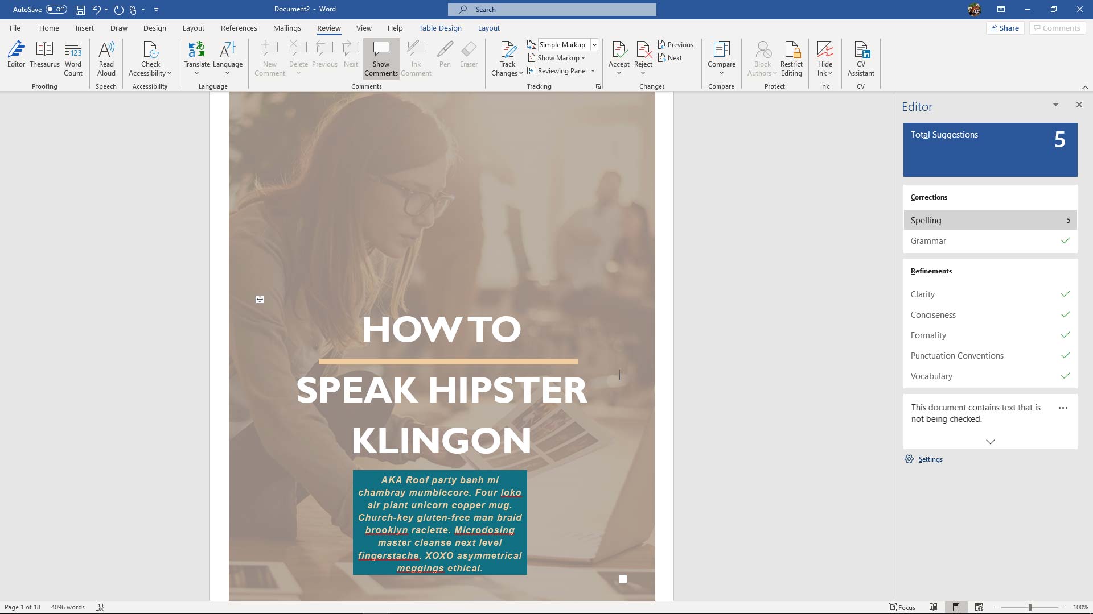The height and width of the screenshot is (614, 1093).
Task: Select Grammar corrections row
Action: point(990,241)
